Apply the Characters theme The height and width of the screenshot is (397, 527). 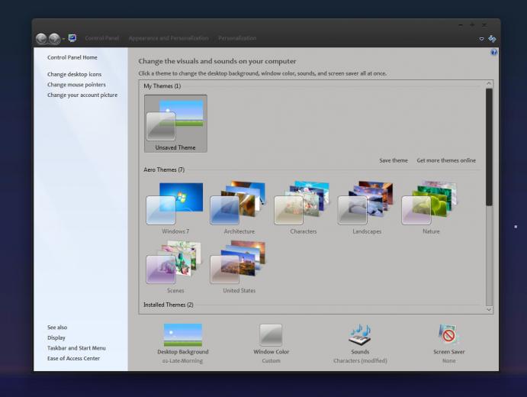304,208
